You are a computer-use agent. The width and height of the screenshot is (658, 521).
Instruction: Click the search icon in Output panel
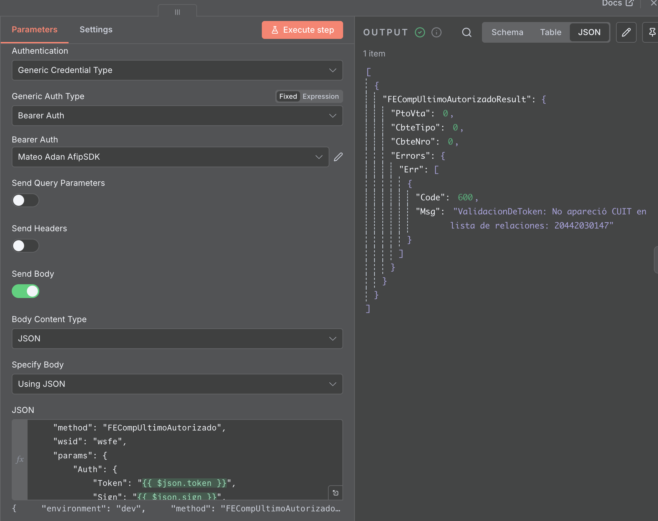click(466, 32)
